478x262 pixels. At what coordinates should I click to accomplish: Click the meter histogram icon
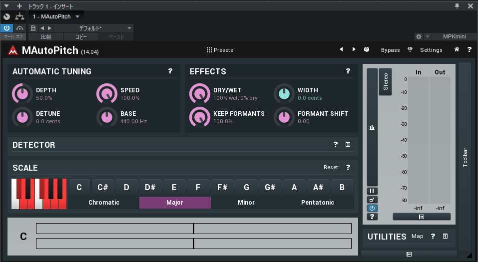pyautogui.click(x=372, y=127)
